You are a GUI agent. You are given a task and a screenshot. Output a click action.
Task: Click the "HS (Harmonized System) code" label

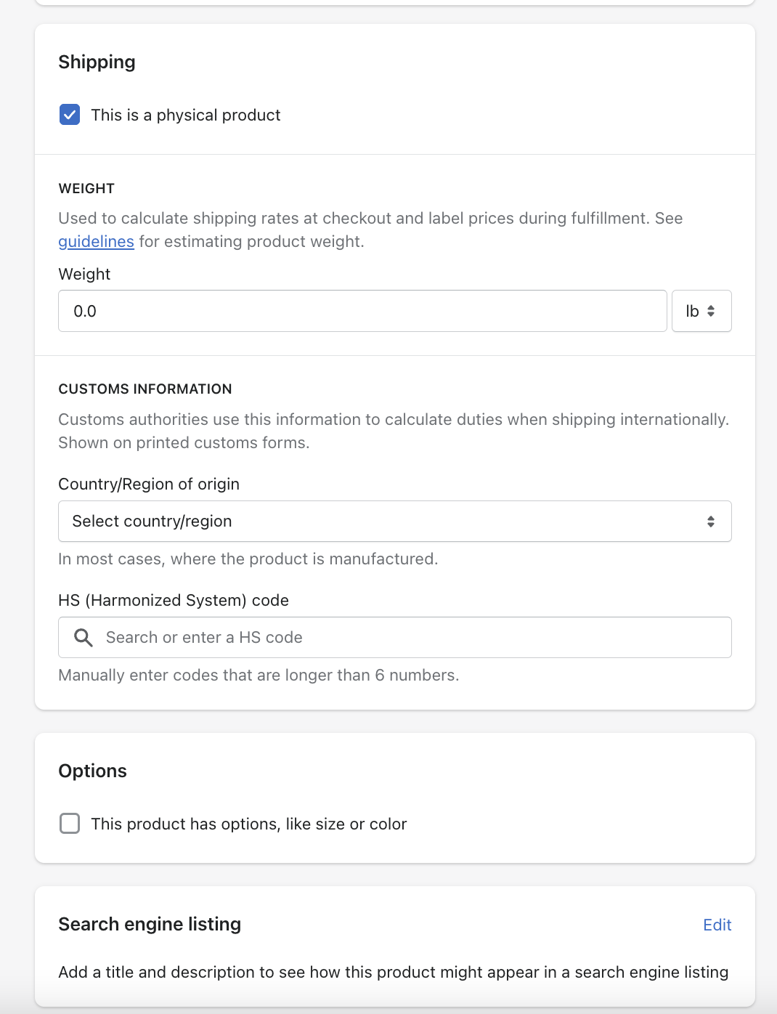point(174,600)
